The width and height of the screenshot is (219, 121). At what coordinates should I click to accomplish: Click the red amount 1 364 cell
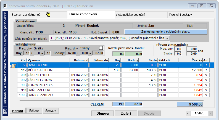191,85
